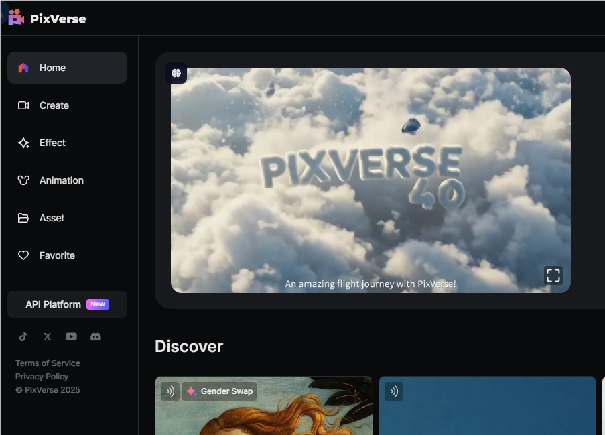This screenshot has width=605, height=435.
Task: View the Terms of Service
Action: tap(48, 363)
